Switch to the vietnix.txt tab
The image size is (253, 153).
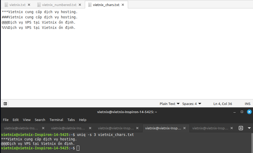[x=17, y=5]
